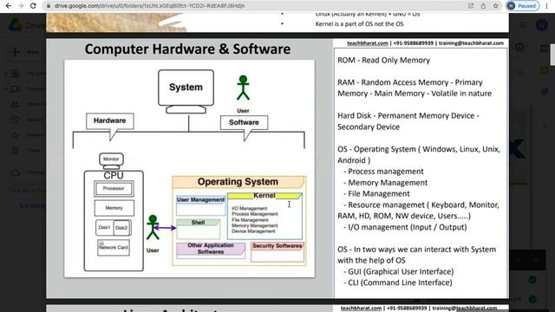Click the User Management box

click(x=200, y=205)
